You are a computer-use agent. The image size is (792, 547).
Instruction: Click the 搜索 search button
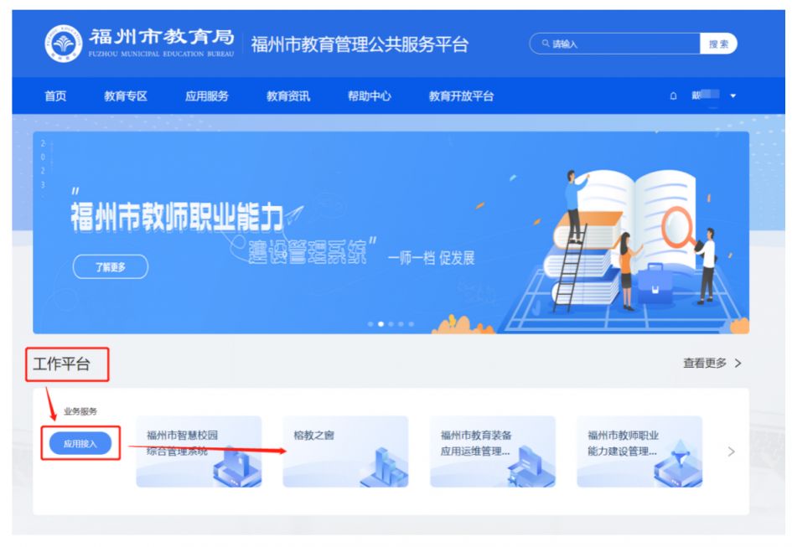pyautogui.click(x=718, y=44)
